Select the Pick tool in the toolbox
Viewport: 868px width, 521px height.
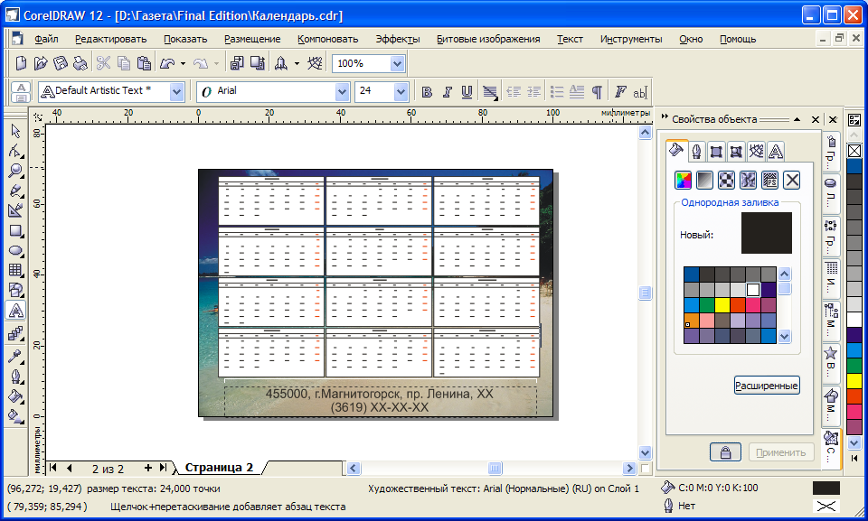(15, 131)
